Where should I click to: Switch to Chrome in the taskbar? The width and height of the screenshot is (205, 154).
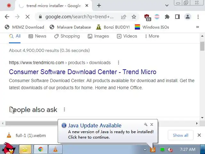[41, 149]
